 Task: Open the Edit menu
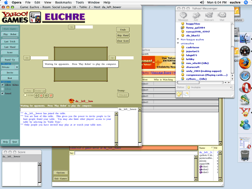37,3
